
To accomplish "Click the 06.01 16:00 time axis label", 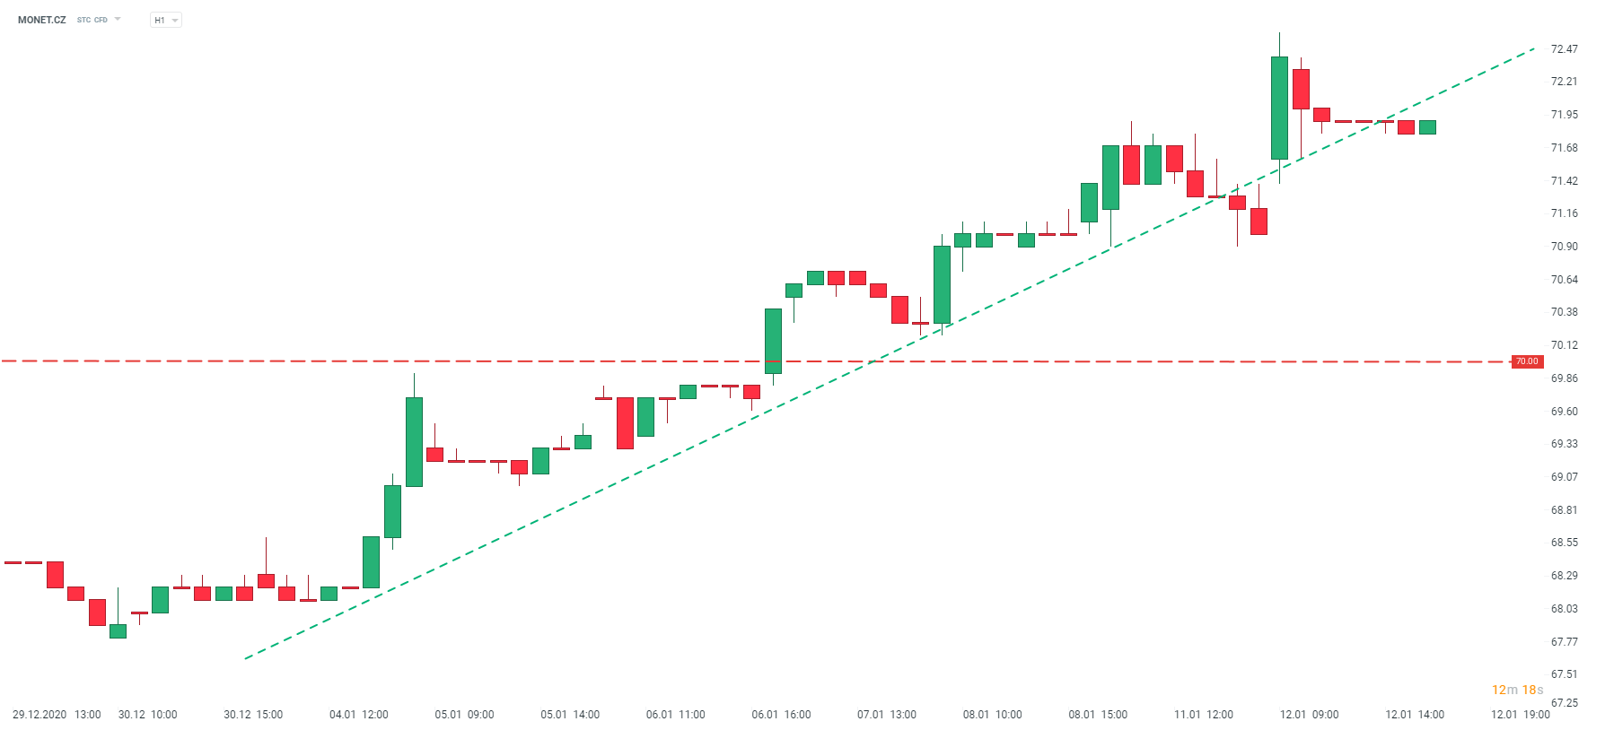I will click(x=781, y=715).
